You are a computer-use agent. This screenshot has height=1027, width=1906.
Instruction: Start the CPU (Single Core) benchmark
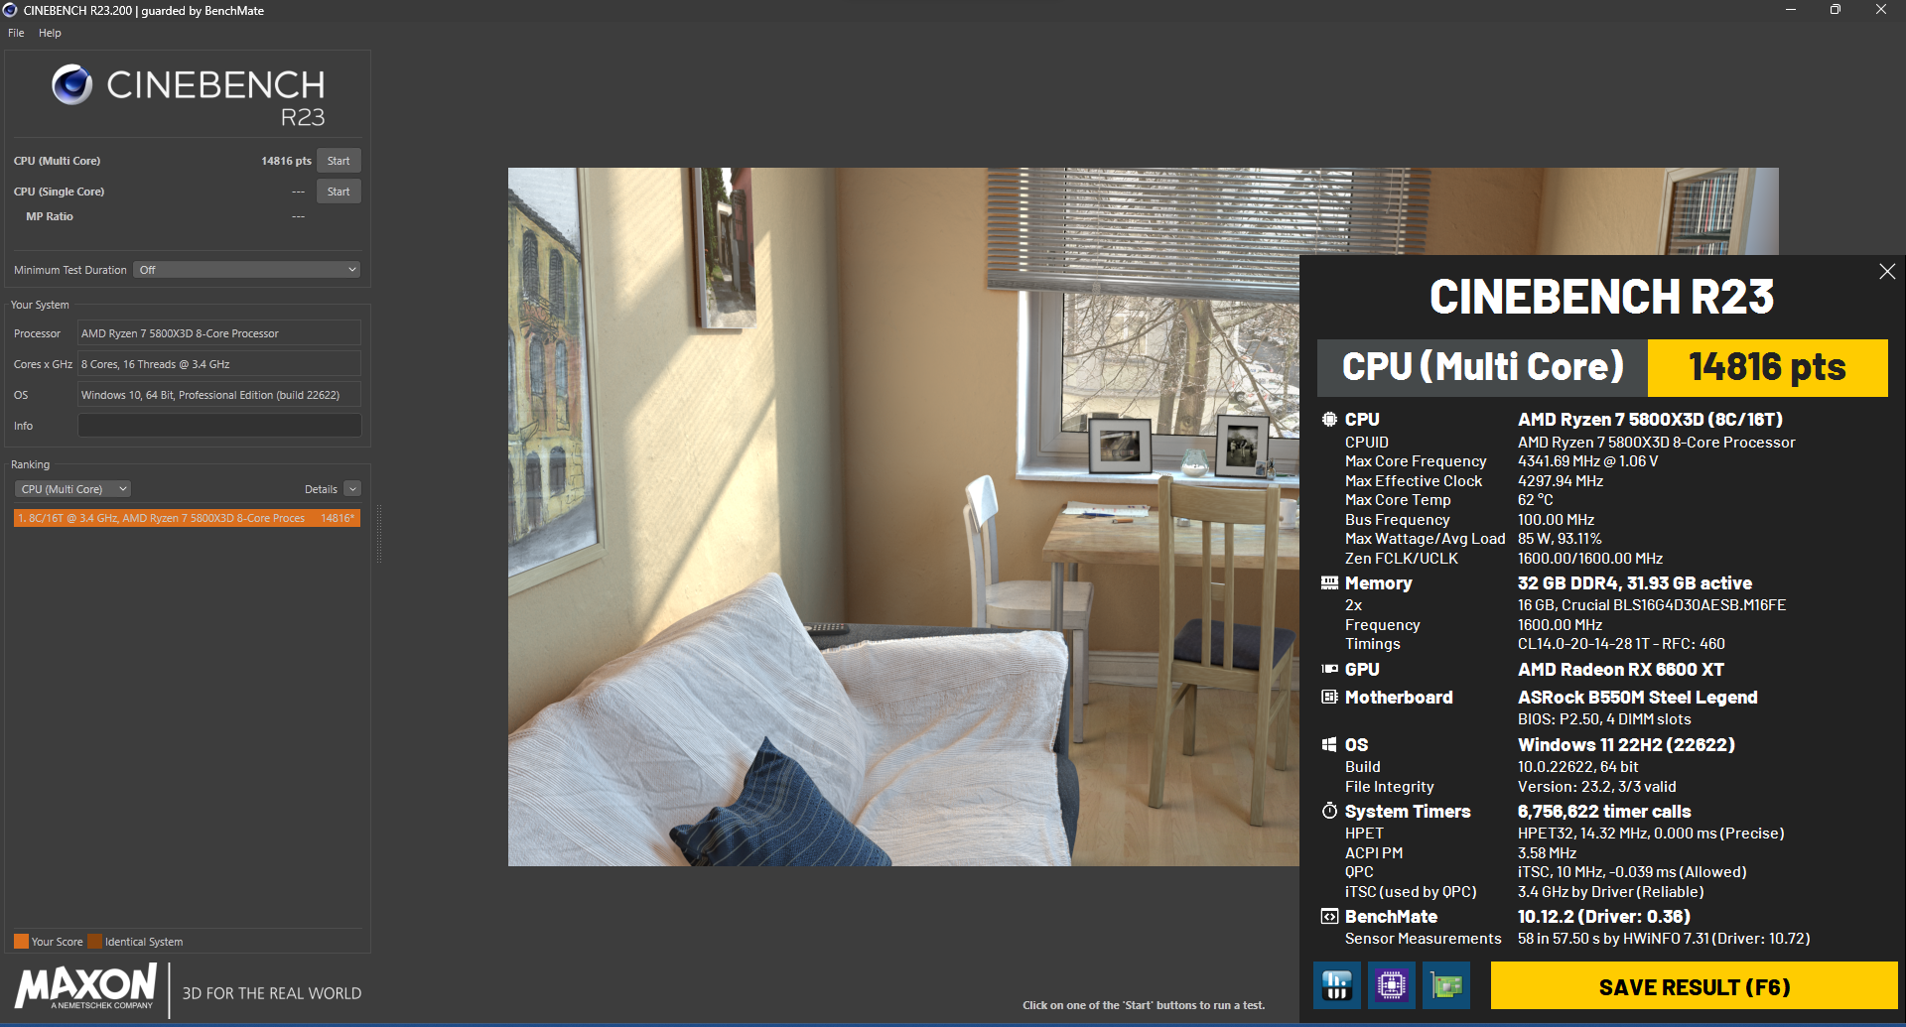pos(338,191)
